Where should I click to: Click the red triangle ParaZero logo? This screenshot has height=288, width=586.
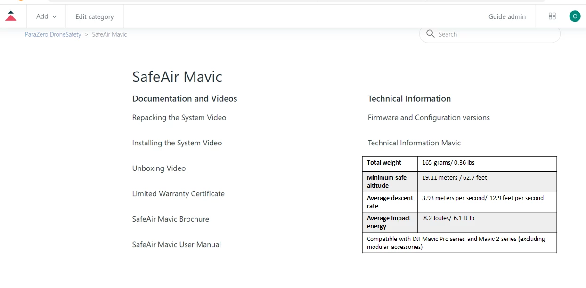tap(11, 16)
